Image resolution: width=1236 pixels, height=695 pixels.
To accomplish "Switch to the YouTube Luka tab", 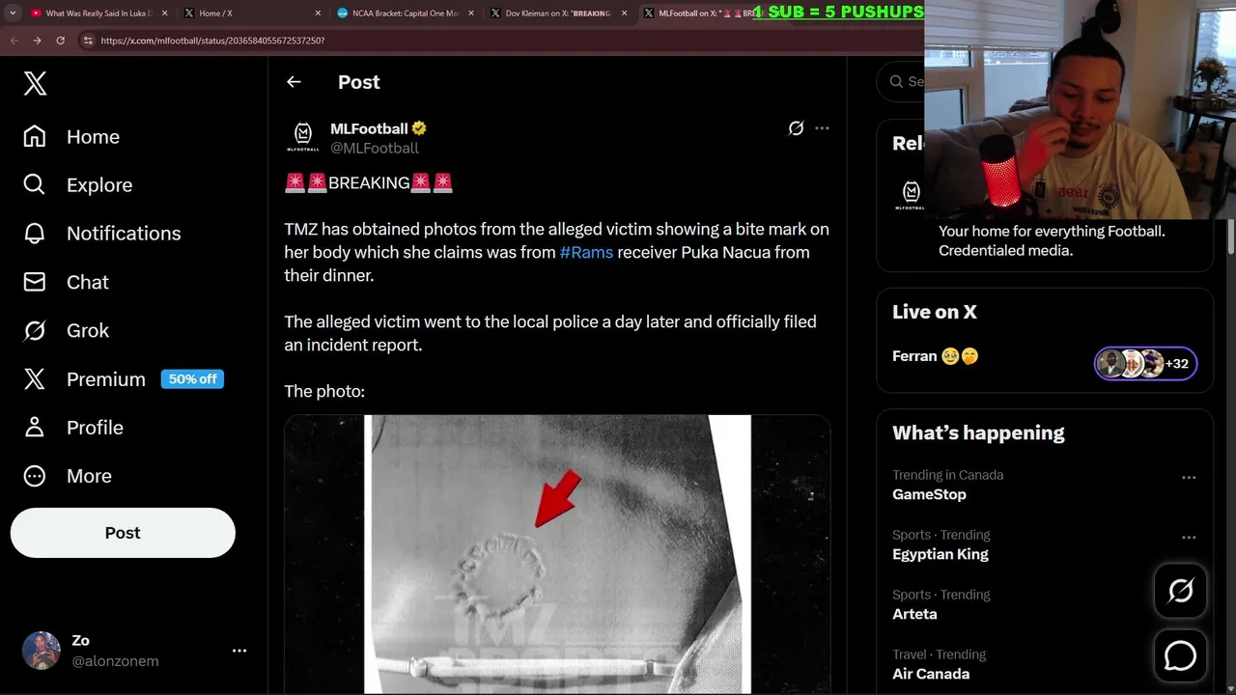I will (98, 14).
